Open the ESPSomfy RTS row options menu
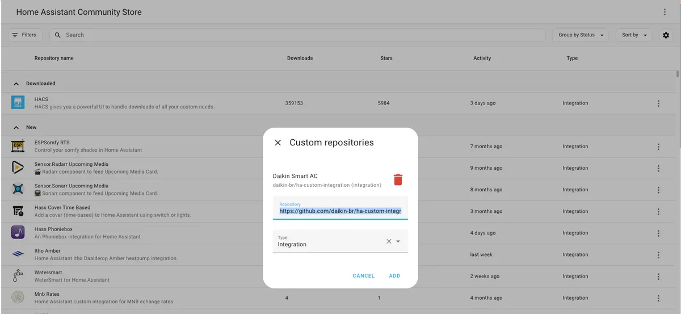The height and width of the screenshot is (314, 681). 658,146
